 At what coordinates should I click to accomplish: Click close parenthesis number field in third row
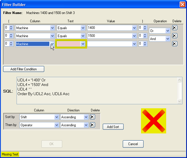pos(141,44)
